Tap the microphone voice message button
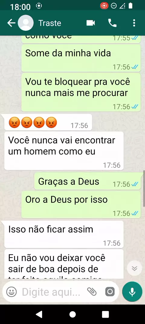Viewport: 145px width, 324px height. (132, 291)
